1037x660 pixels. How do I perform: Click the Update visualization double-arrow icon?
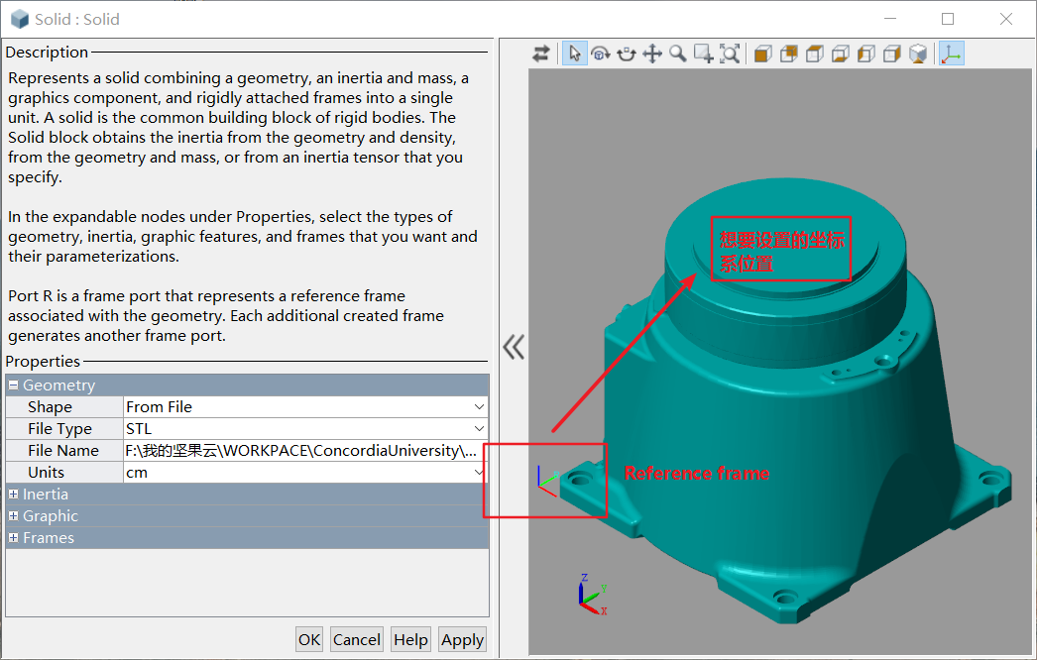(541, 53)
